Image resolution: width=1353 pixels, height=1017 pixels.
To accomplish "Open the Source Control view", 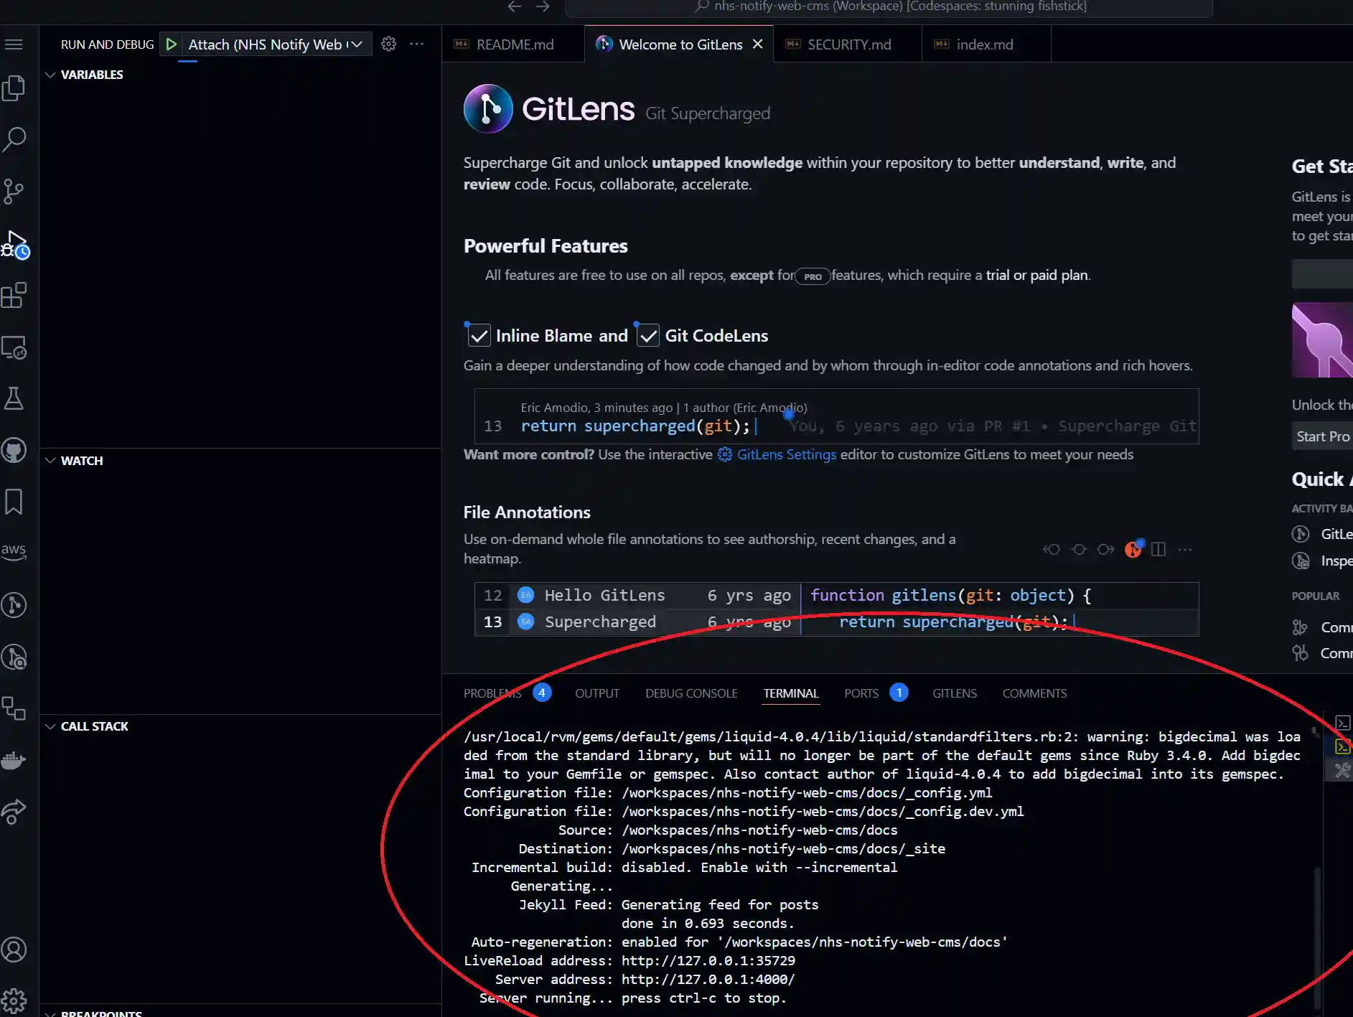I will pyautogui.click(x=14, y=191).
